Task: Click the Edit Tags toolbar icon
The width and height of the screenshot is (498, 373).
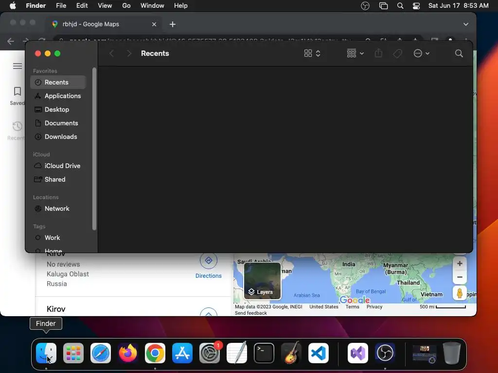Action: (397, 53)
